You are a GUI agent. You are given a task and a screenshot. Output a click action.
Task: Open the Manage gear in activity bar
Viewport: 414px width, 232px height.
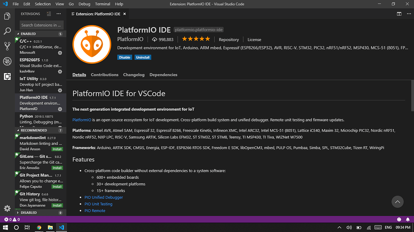[x=7, y=209]
